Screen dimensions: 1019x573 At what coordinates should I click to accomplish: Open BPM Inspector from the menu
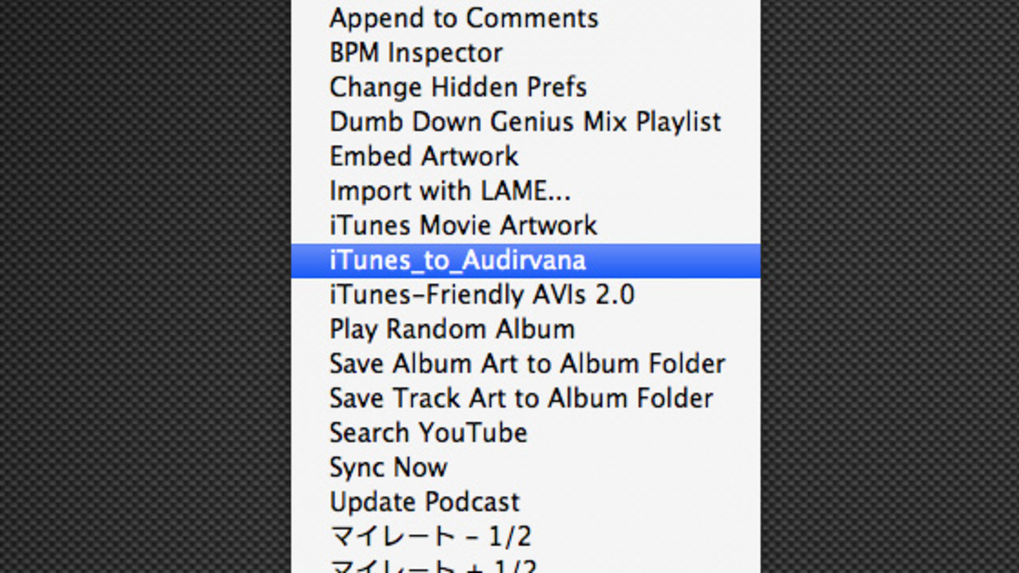[415, 53]
